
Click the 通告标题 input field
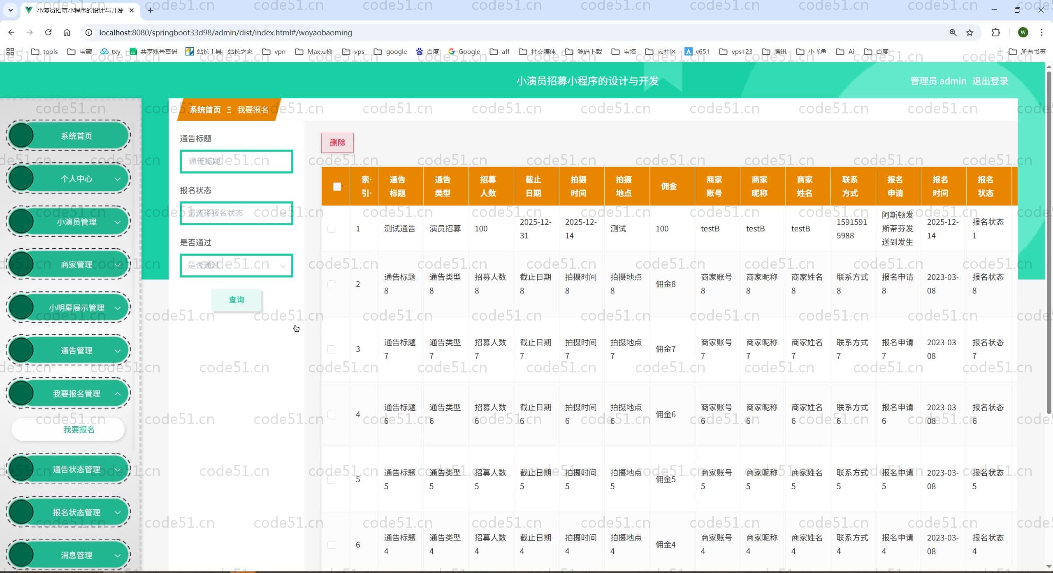236,162
